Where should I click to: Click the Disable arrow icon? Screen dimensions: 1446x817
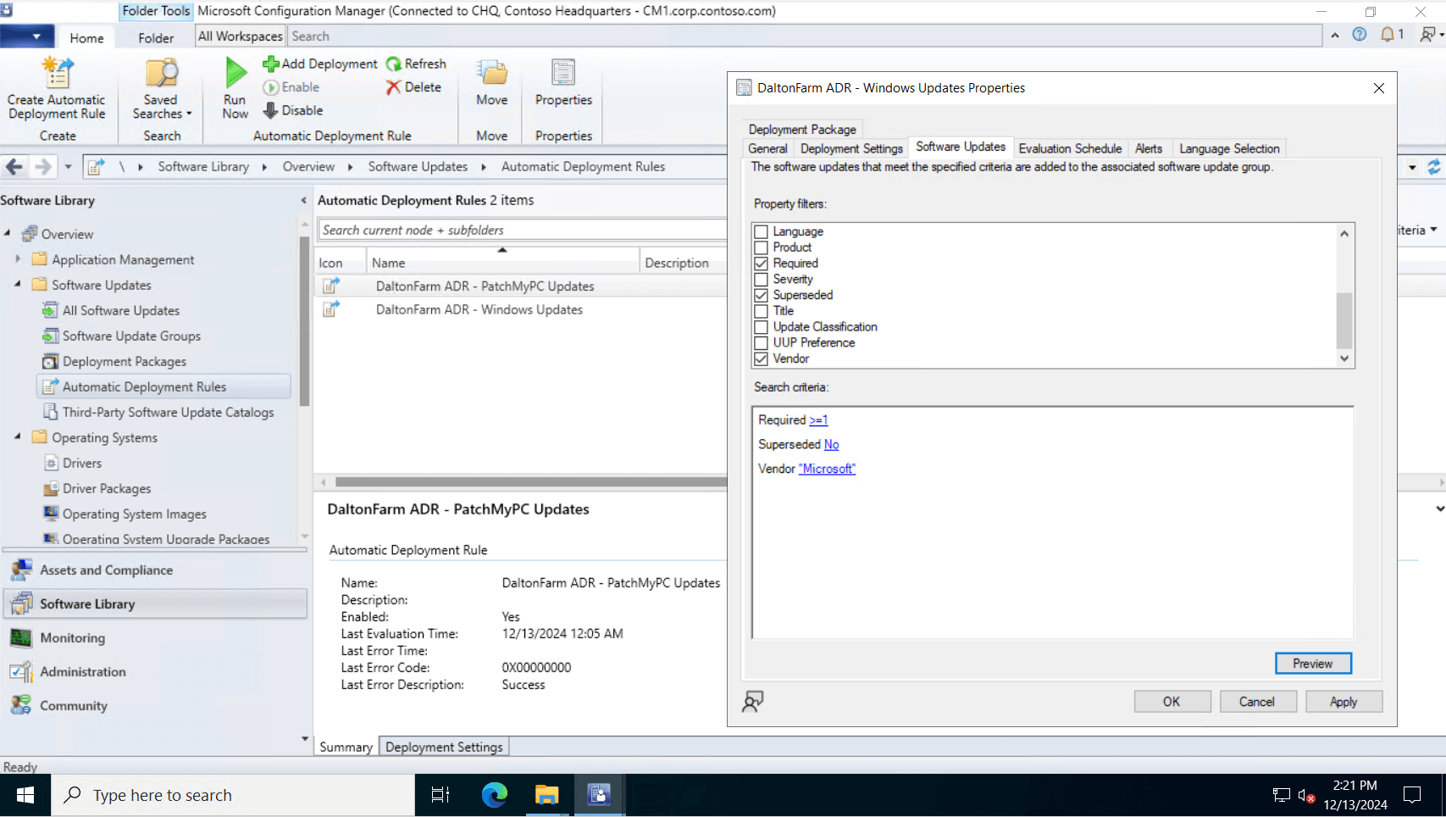click(x=270, y=110)
